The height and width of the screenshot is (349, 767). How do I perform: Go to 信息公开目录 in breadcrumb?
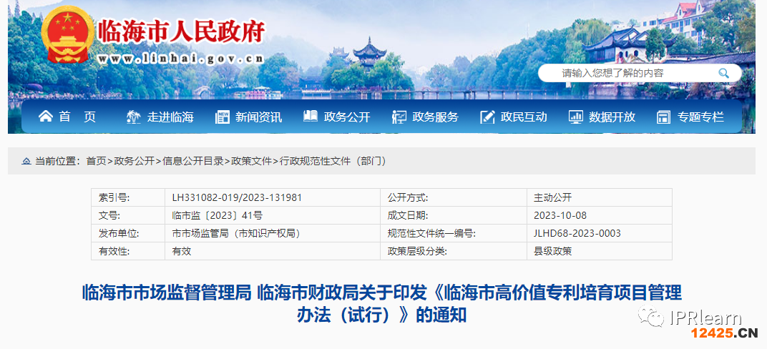tap(192, 162)
